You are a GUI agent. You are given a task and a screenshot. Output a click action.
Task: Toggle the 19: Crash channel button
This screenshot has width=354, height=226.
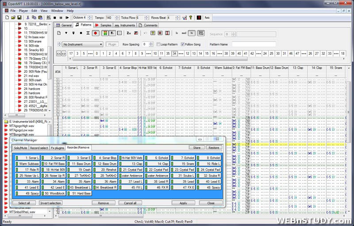pyautogui.click(x=80, y=169)
